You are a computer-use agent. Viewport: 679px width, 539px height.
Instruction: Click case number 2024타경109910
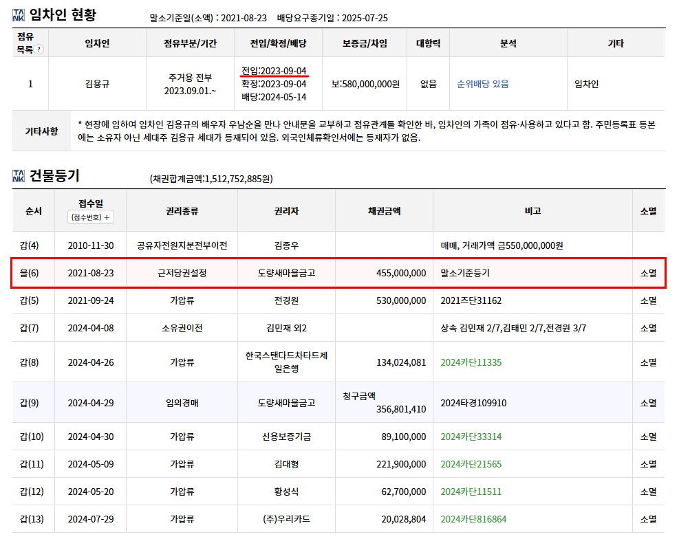coord(473,403)
